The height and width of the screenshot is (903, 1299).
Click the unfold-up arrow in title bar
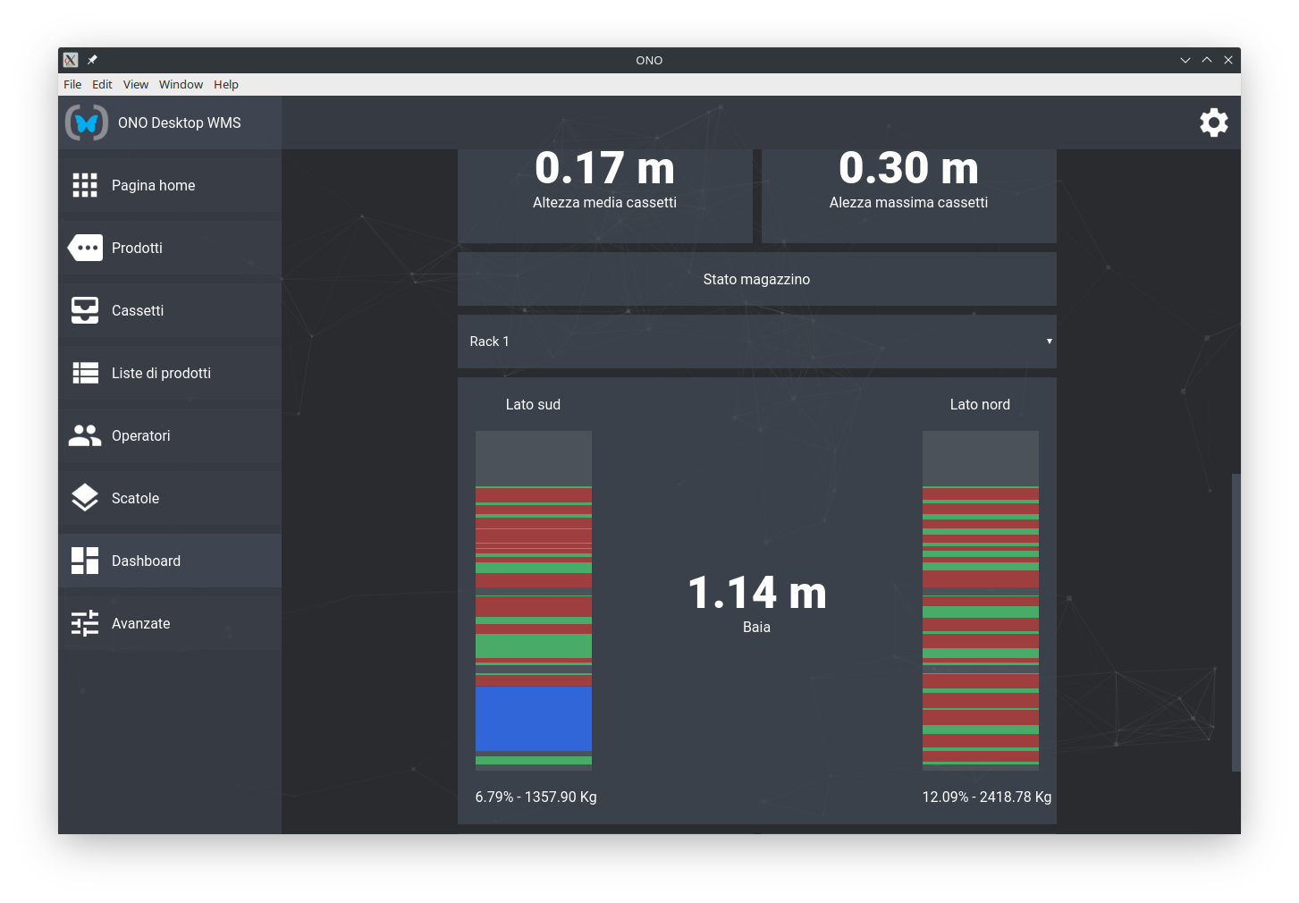click(1207, 60)
